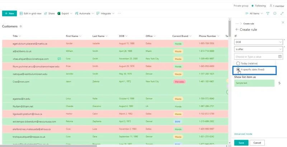This screenshot has height=147, width=287.
Task: Open the toolbar overflow ellipsis menu
Action: pos(119,14)
